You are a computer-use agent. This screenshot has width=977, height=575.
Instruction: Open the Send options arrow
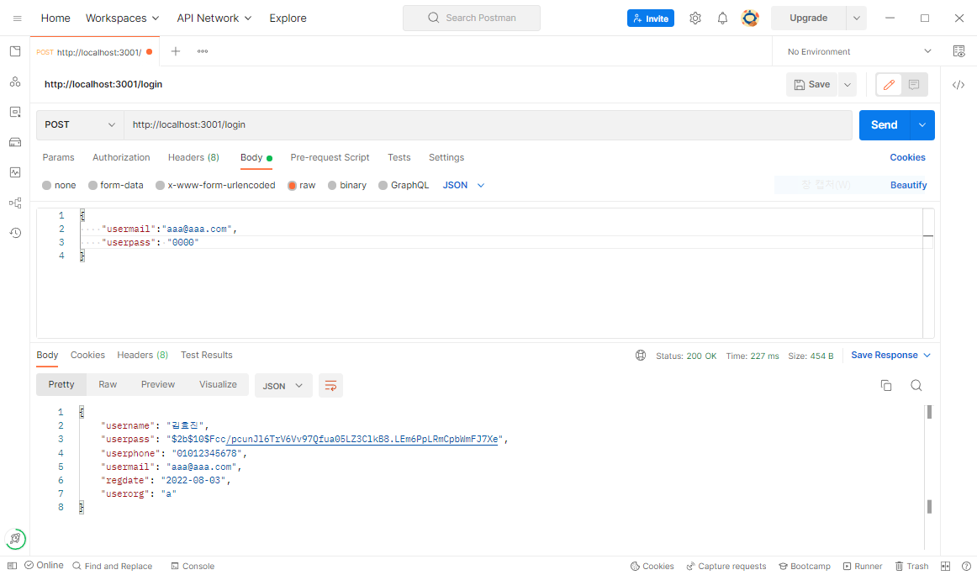(x=922, y=125)
